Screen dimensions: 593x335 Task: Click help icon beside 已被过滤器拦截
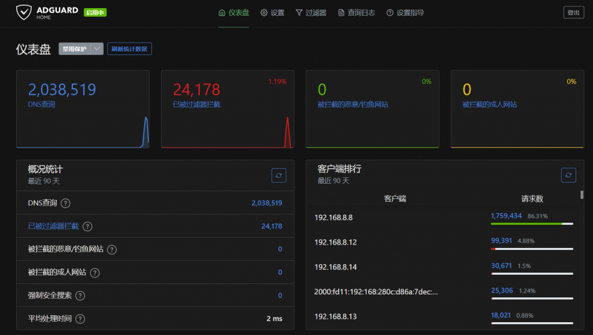87,227
